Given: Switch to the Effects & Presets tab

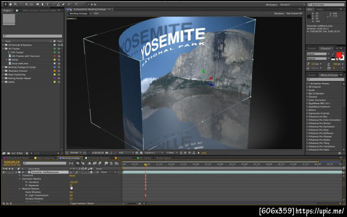Looking at the screenshot, I should (x=329, y=75).
